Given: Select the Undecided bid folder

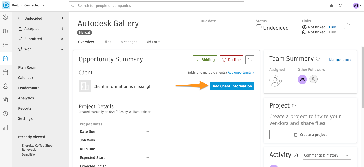Looking at the screenshot, I should point(41,18).
